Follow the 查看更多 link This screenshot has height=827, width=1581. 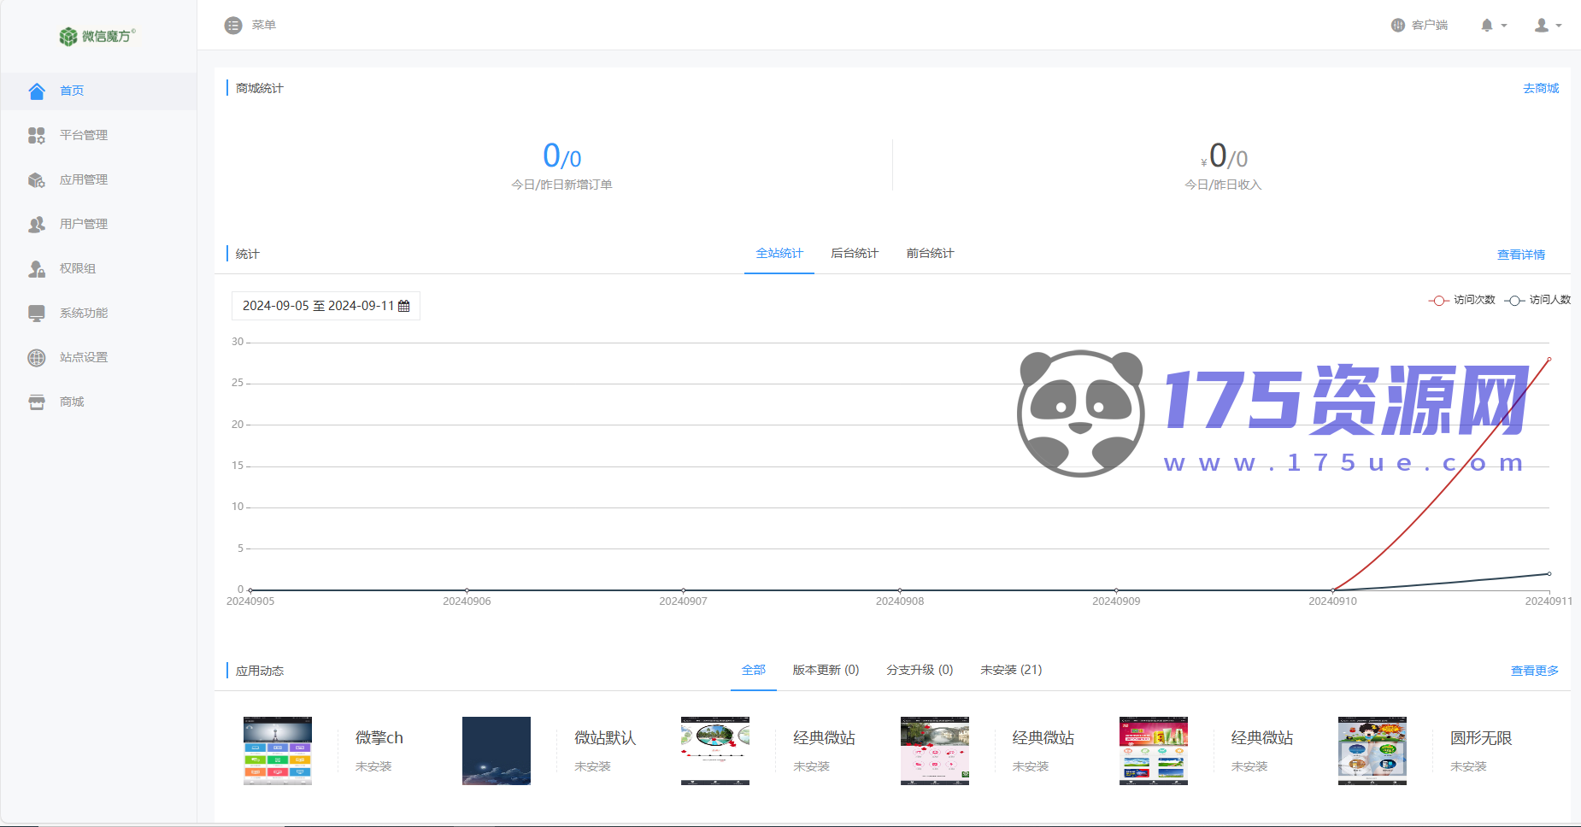point(1535,671)
